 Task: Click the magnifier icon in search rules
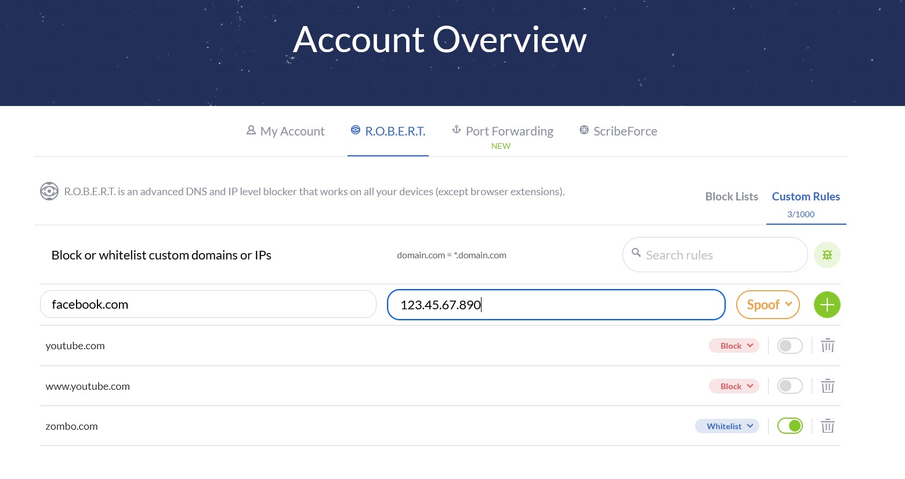pyautogui.click(x=636, y=253)
